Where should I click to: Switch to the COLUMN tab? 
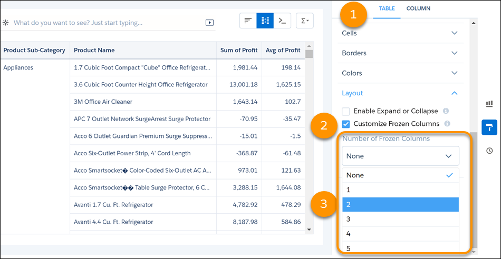(418, 8)
